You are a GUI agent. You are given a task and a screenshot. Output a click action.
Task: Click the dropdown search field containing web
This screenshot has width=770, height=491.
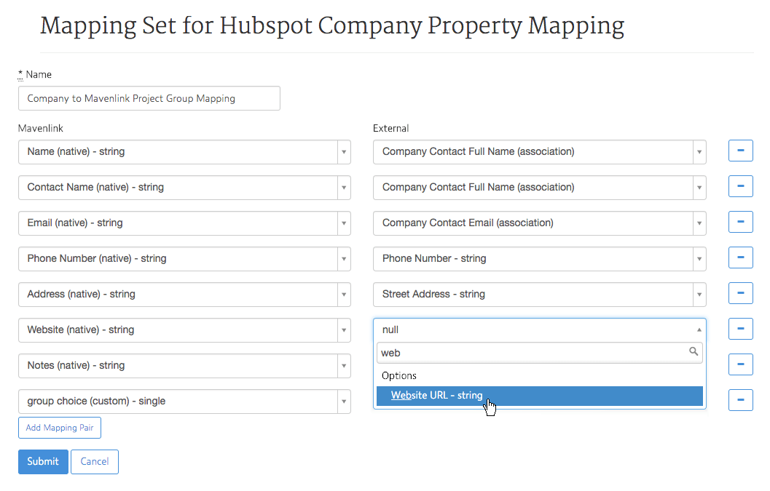[540, 353]
